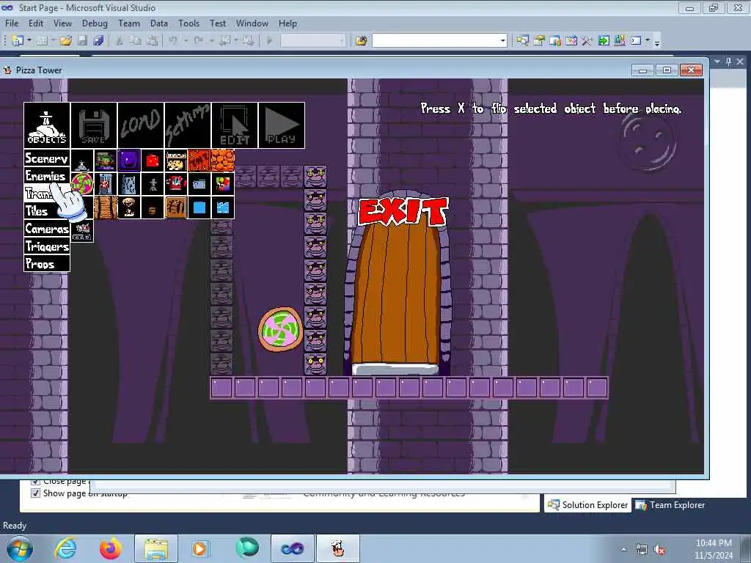
Task: Click the swirl pizza placed in level
Action: tap(281, 330)
